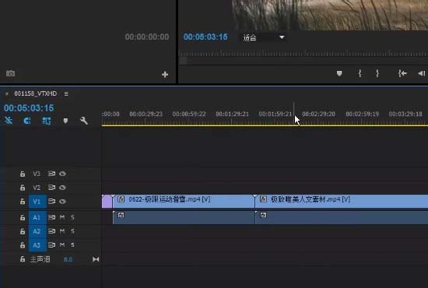Image resolution: width=428 pixels, height=288 pixels.
Task: Mute the A1 audio track
Action: click(62, 217)
